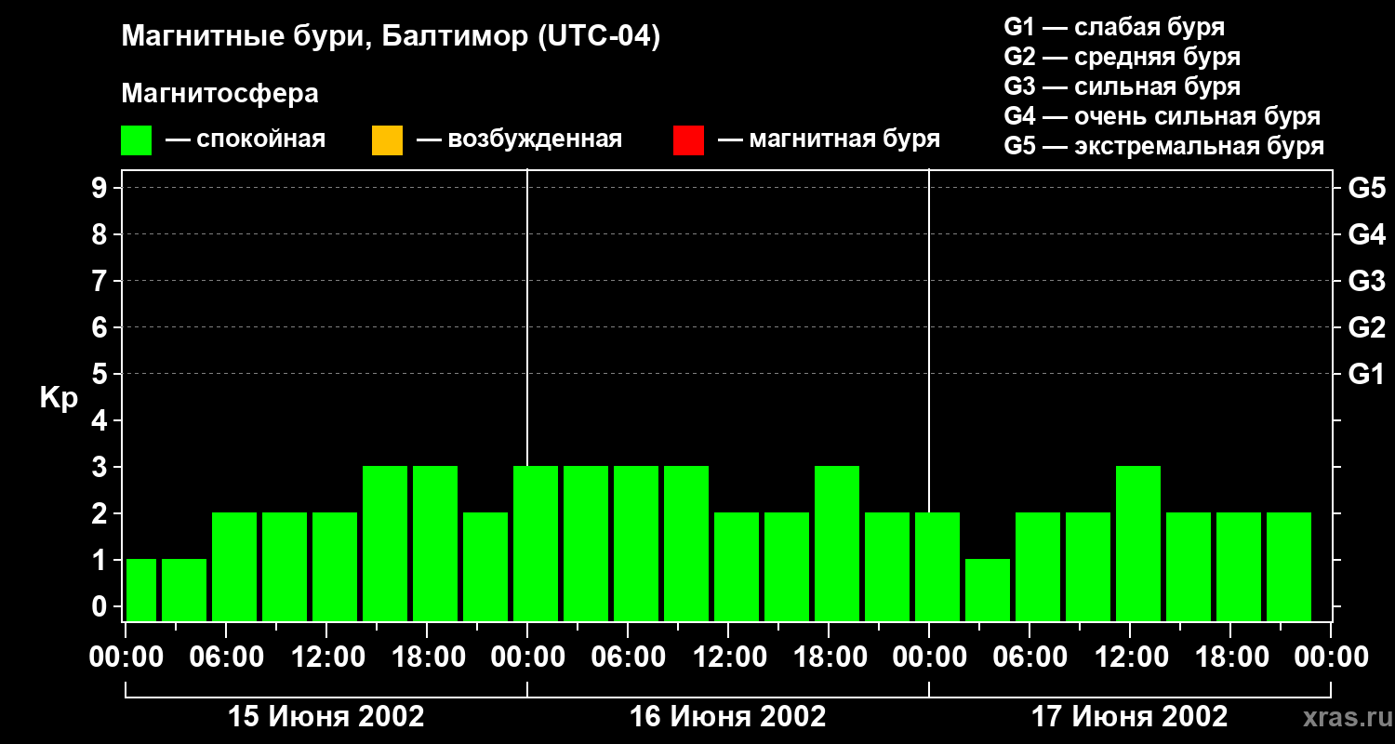1395x744 pixels.
Task: Click the '12:00' tick label under 15 Июня
Action: [x=326, y=657]
